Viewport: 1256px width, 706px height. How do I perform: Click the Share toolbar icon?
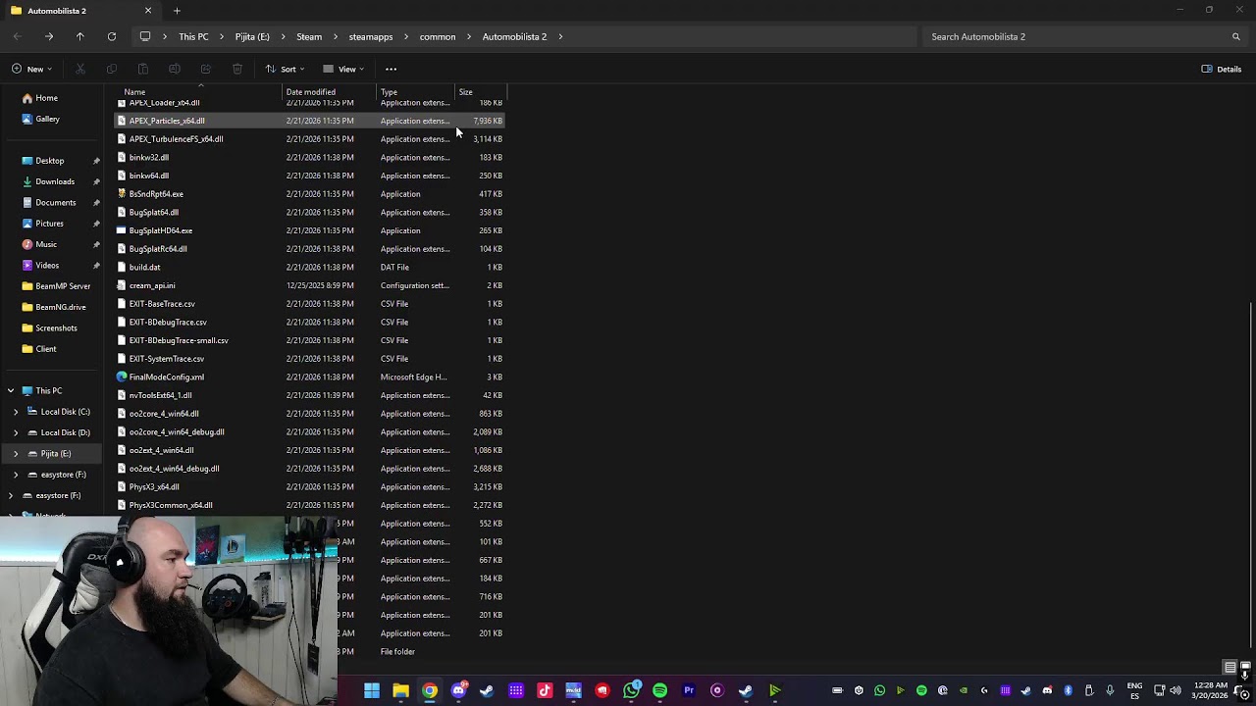[x=206, y=69]
